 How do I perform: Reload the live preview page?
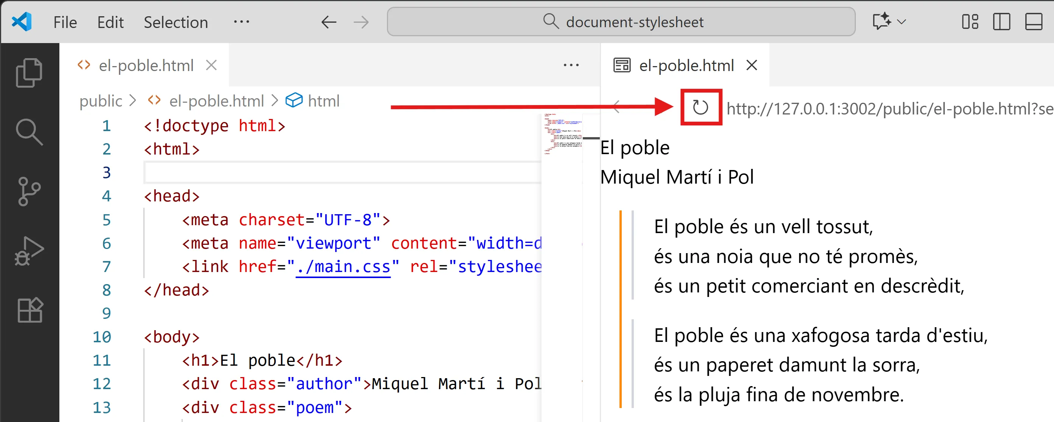(x=700, y=108)
